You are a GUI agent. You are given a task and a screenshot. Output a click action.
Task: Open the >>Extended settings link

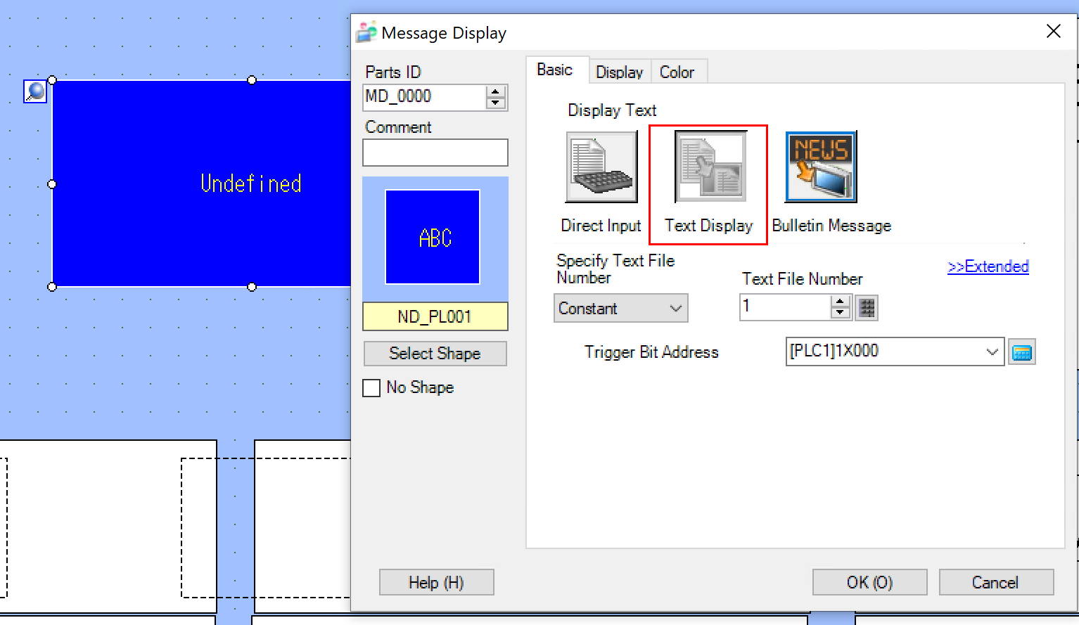(x=988, y=266)
